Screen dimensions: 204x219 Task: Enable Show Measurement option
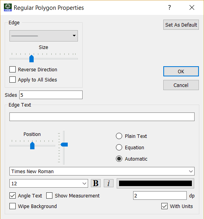coord(49,195)
